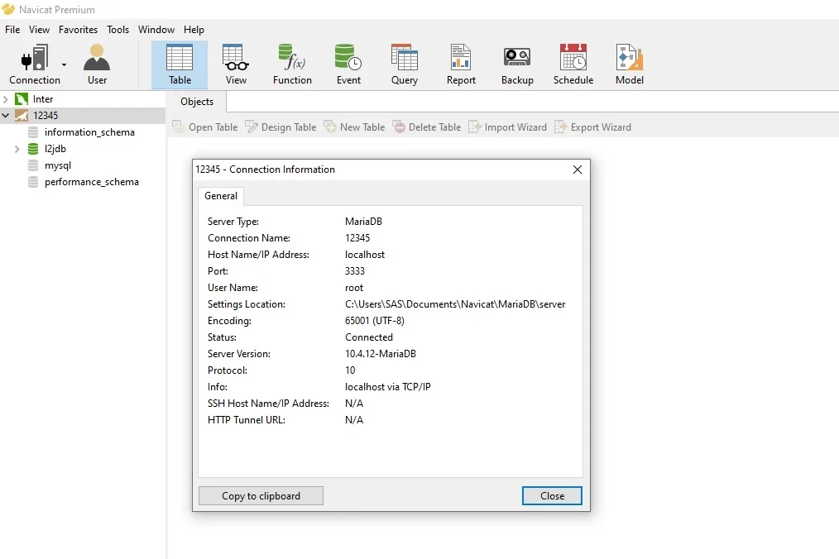Select the Table toolbar icon
The image size is (839, 559).
coord(180,64)
